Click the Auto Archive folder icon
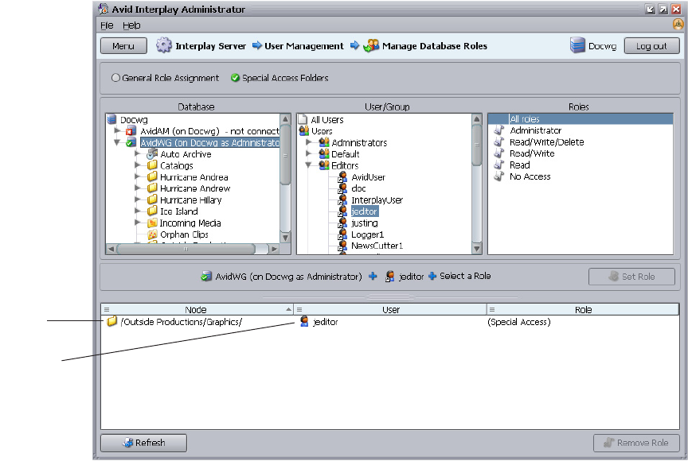This screenshot has height=461, width=688. tap(152, 154)
